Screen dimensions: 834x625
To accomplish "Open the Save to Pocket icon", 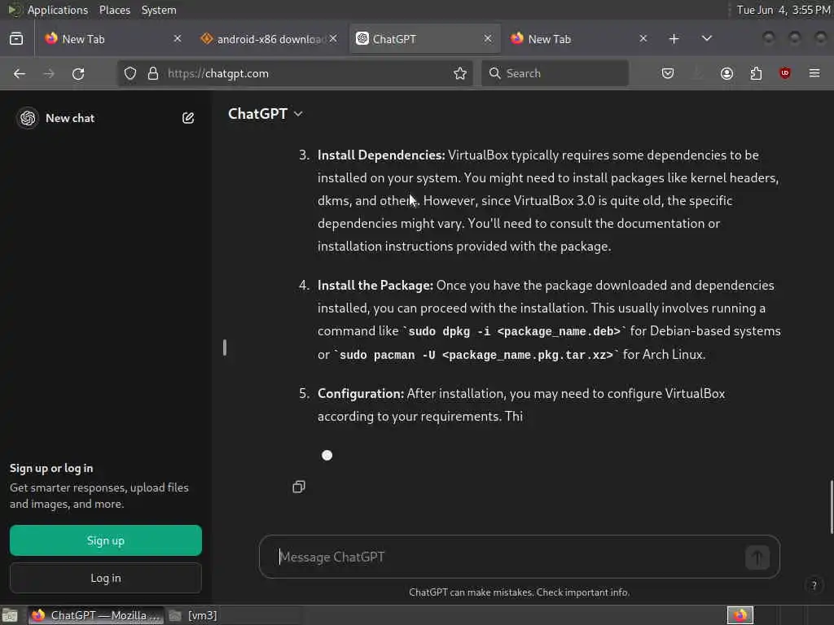I will (668, 73).
